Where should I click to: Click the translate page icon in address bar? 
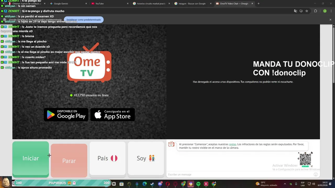295,11
